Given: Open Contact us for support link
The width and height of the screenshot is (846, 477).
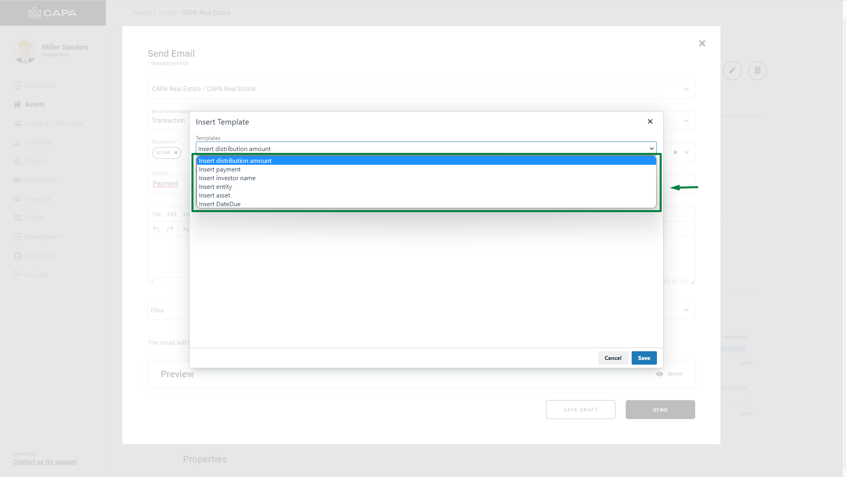Looking at the screenshot, I should (45, 462).
